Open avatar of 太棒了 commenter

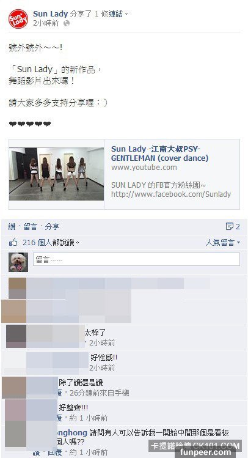click(16, 336)
